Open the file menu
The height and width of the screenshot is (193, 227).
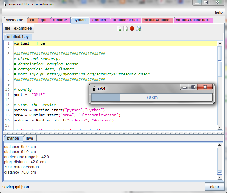(7, 28)
